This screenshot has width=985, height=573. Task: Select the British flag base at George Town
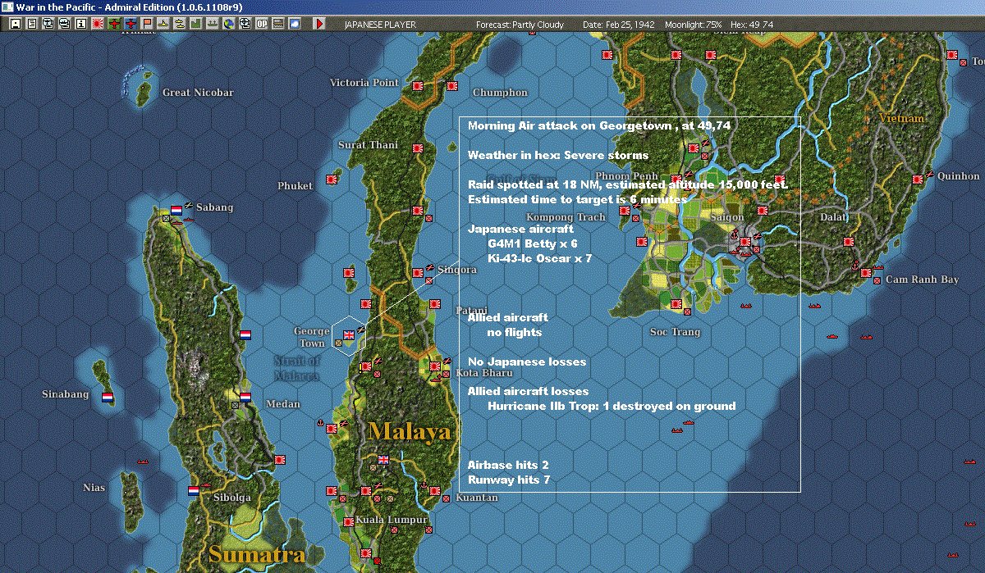pyautogui.click(x=349, y=334)
